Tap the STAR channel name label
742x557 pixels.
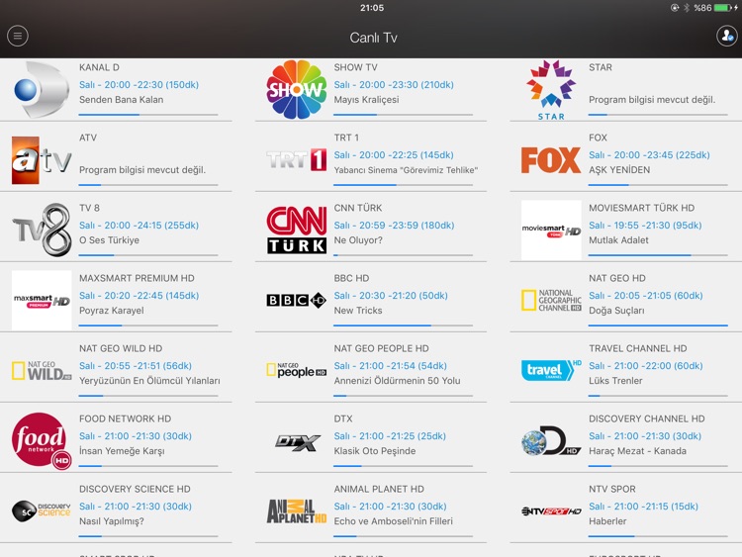[x=601, y=67]
